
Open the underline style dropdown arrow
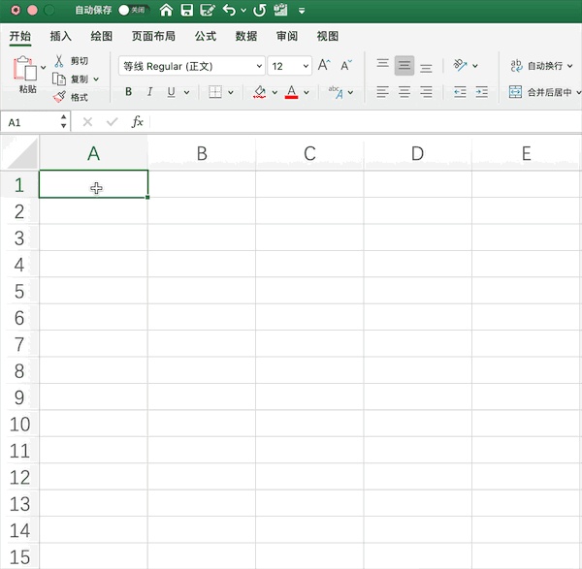[x=186, y=92]
